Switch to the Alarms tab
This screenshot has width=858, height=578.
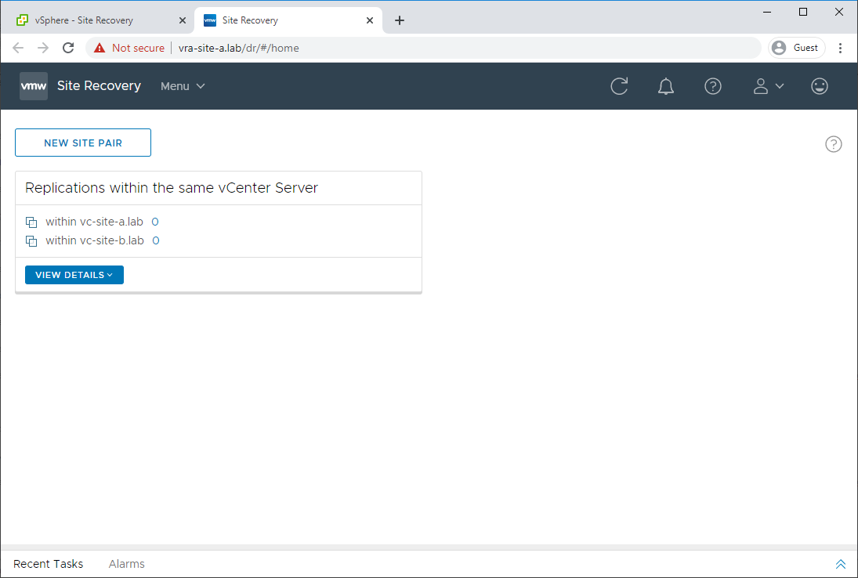click(x=126, y=564)
